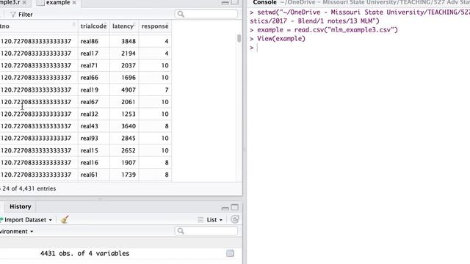Close the example data viewer tab

click(x=74, y=2)
